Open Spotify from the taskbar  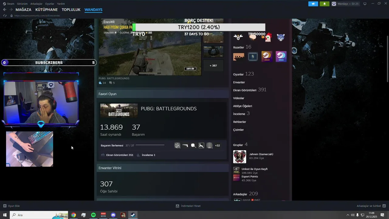93,215
